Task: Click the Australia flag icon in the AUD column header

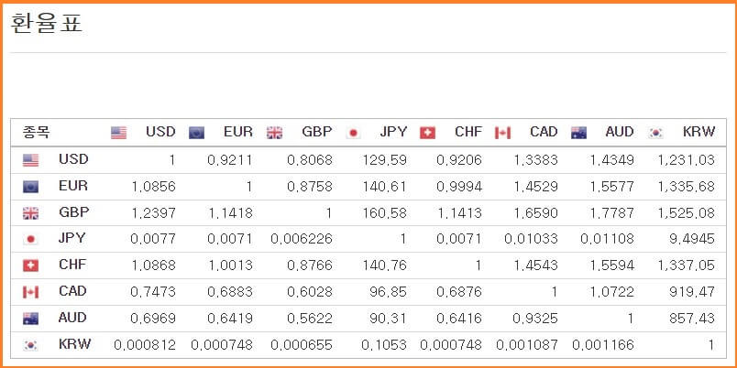Action: (x=578, y=133)
